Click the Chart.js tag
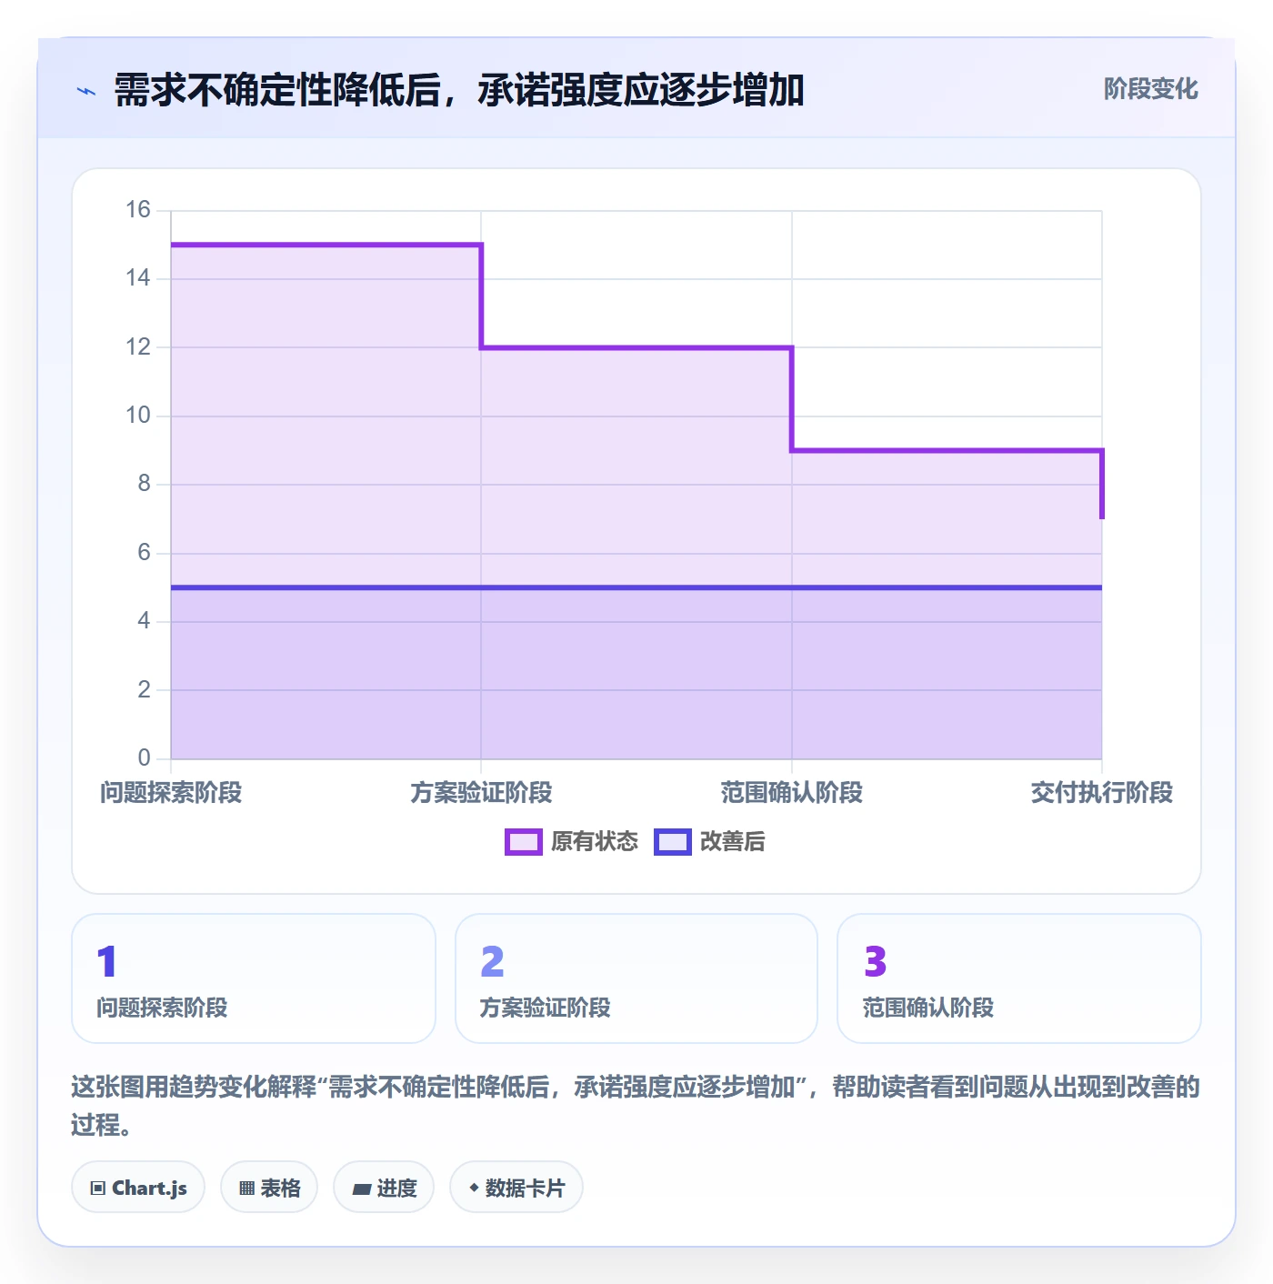The width and height of the screenshot is (1273, 1284). 138,1188
